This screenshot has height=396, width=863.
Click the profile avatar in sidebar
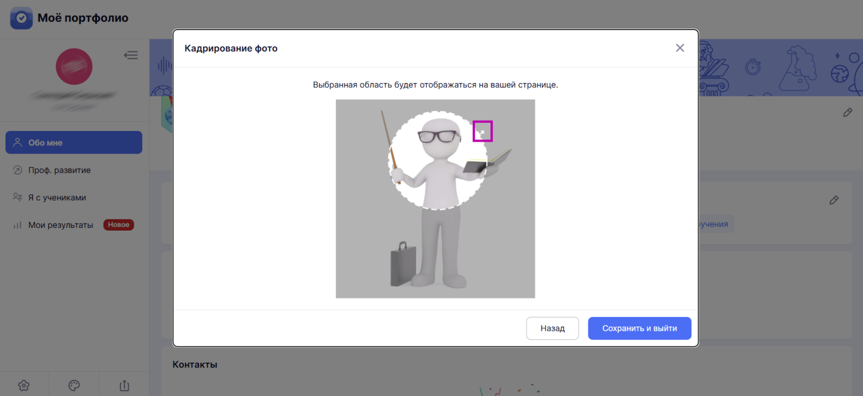pos(74,66)
